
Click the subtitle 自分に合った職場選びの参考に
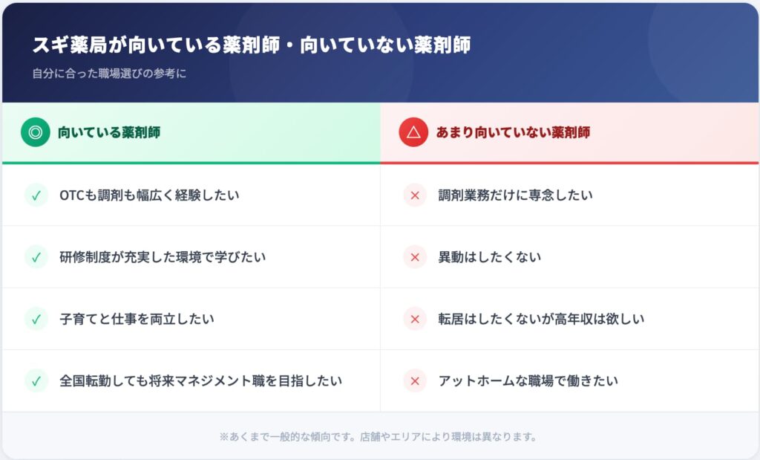(x=108, y=74)
